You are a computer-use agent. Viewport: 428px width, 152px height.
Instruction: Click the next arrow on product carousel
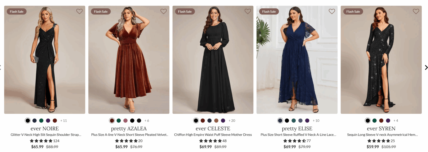pos(426,67)
